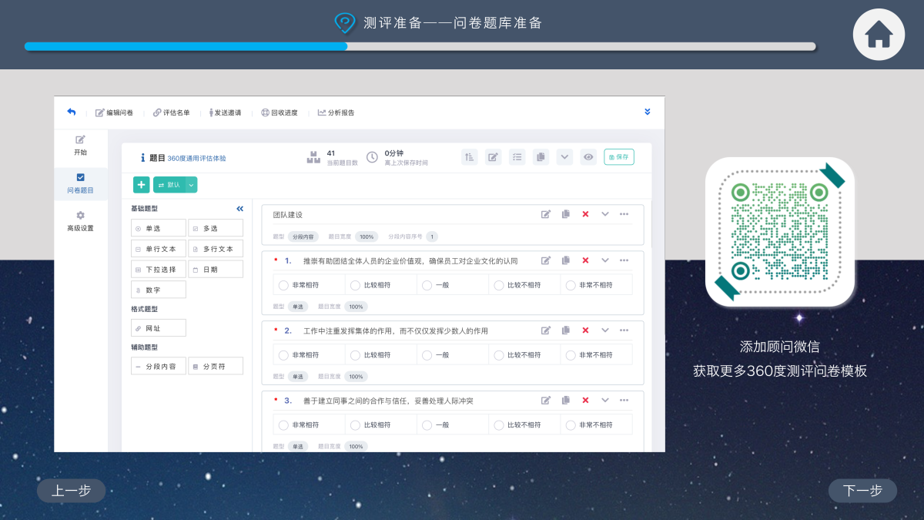924x520 pixels.
Task: Click the 下一步 next step button
Action: tap(862, 491)
